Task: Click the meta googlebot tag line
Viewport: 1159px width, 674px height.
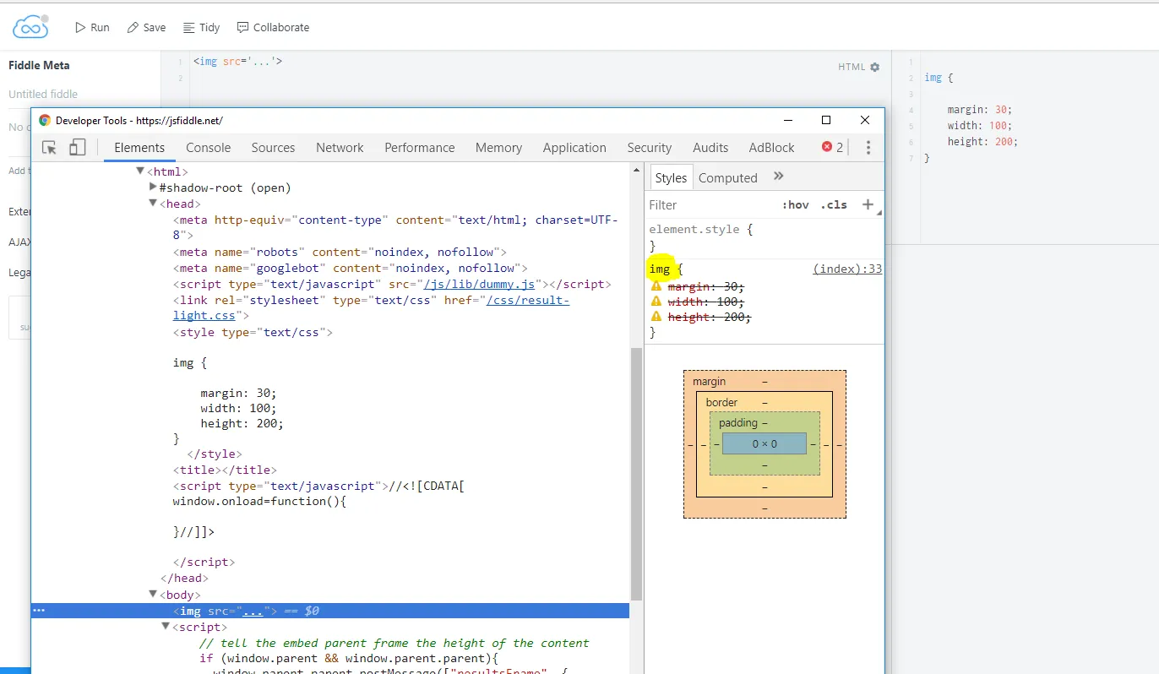Action: 350,268
